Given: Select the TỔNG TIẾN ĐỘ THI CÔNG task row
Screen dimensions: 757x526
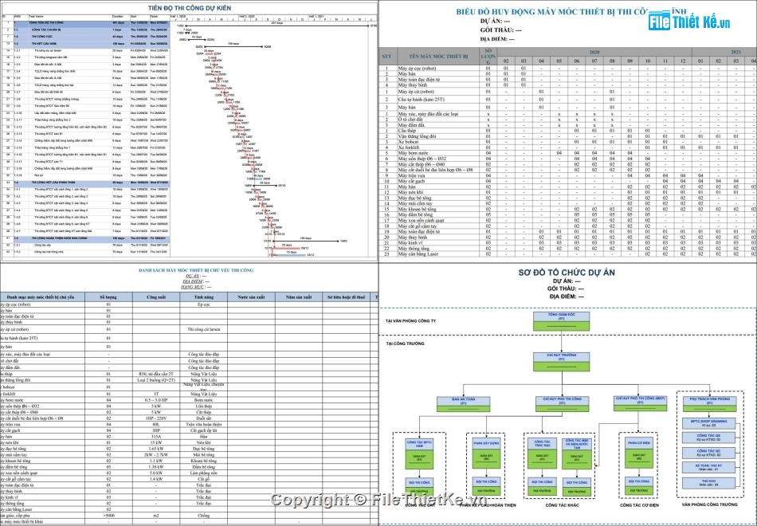Looking at the screenshot, I should point(85,22).
